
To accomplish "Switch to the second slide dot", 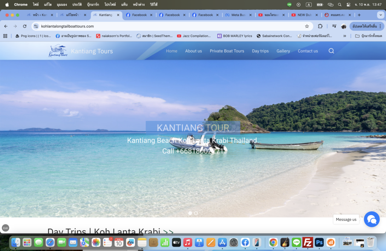I will [196, 213].
